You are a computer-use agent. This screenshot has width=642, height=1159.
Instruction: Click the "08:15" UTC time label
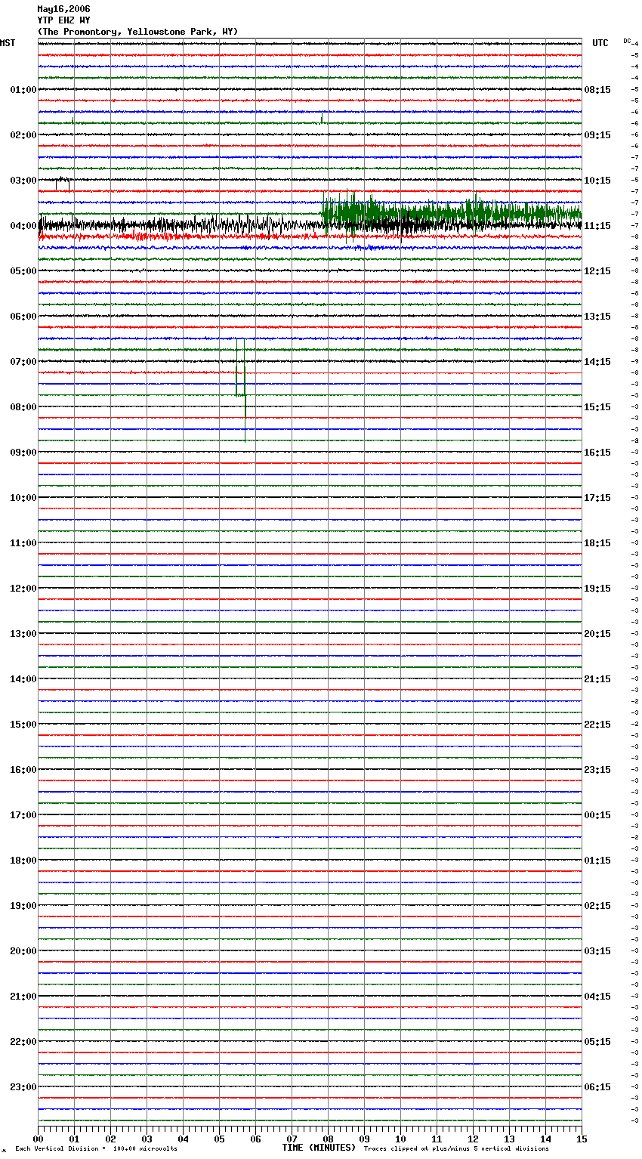pyautogui.click(x=597, y=90)
